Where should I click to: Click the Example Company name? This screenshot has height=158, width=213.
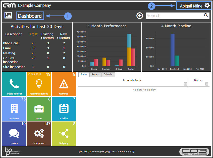(x=34, y=5)
